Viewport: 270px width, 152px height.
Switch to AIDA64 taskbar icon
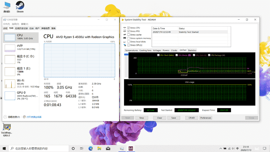[x=131, y=148]
